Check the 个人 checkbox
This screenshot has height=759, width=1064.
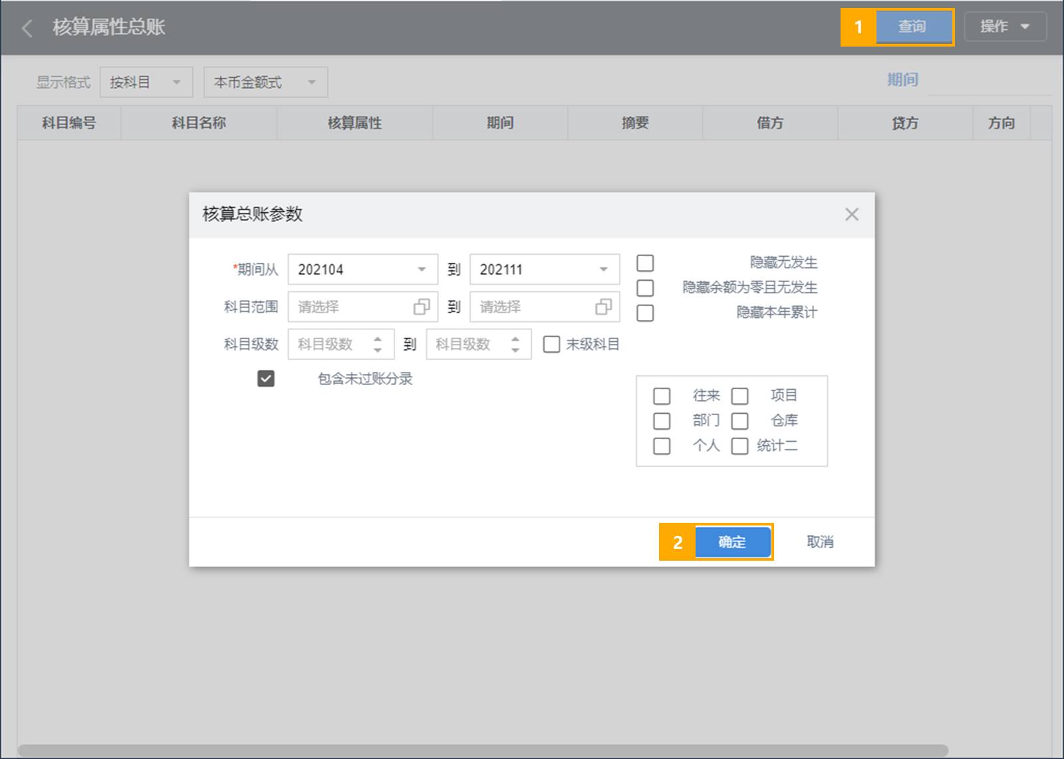coord(662,446)
